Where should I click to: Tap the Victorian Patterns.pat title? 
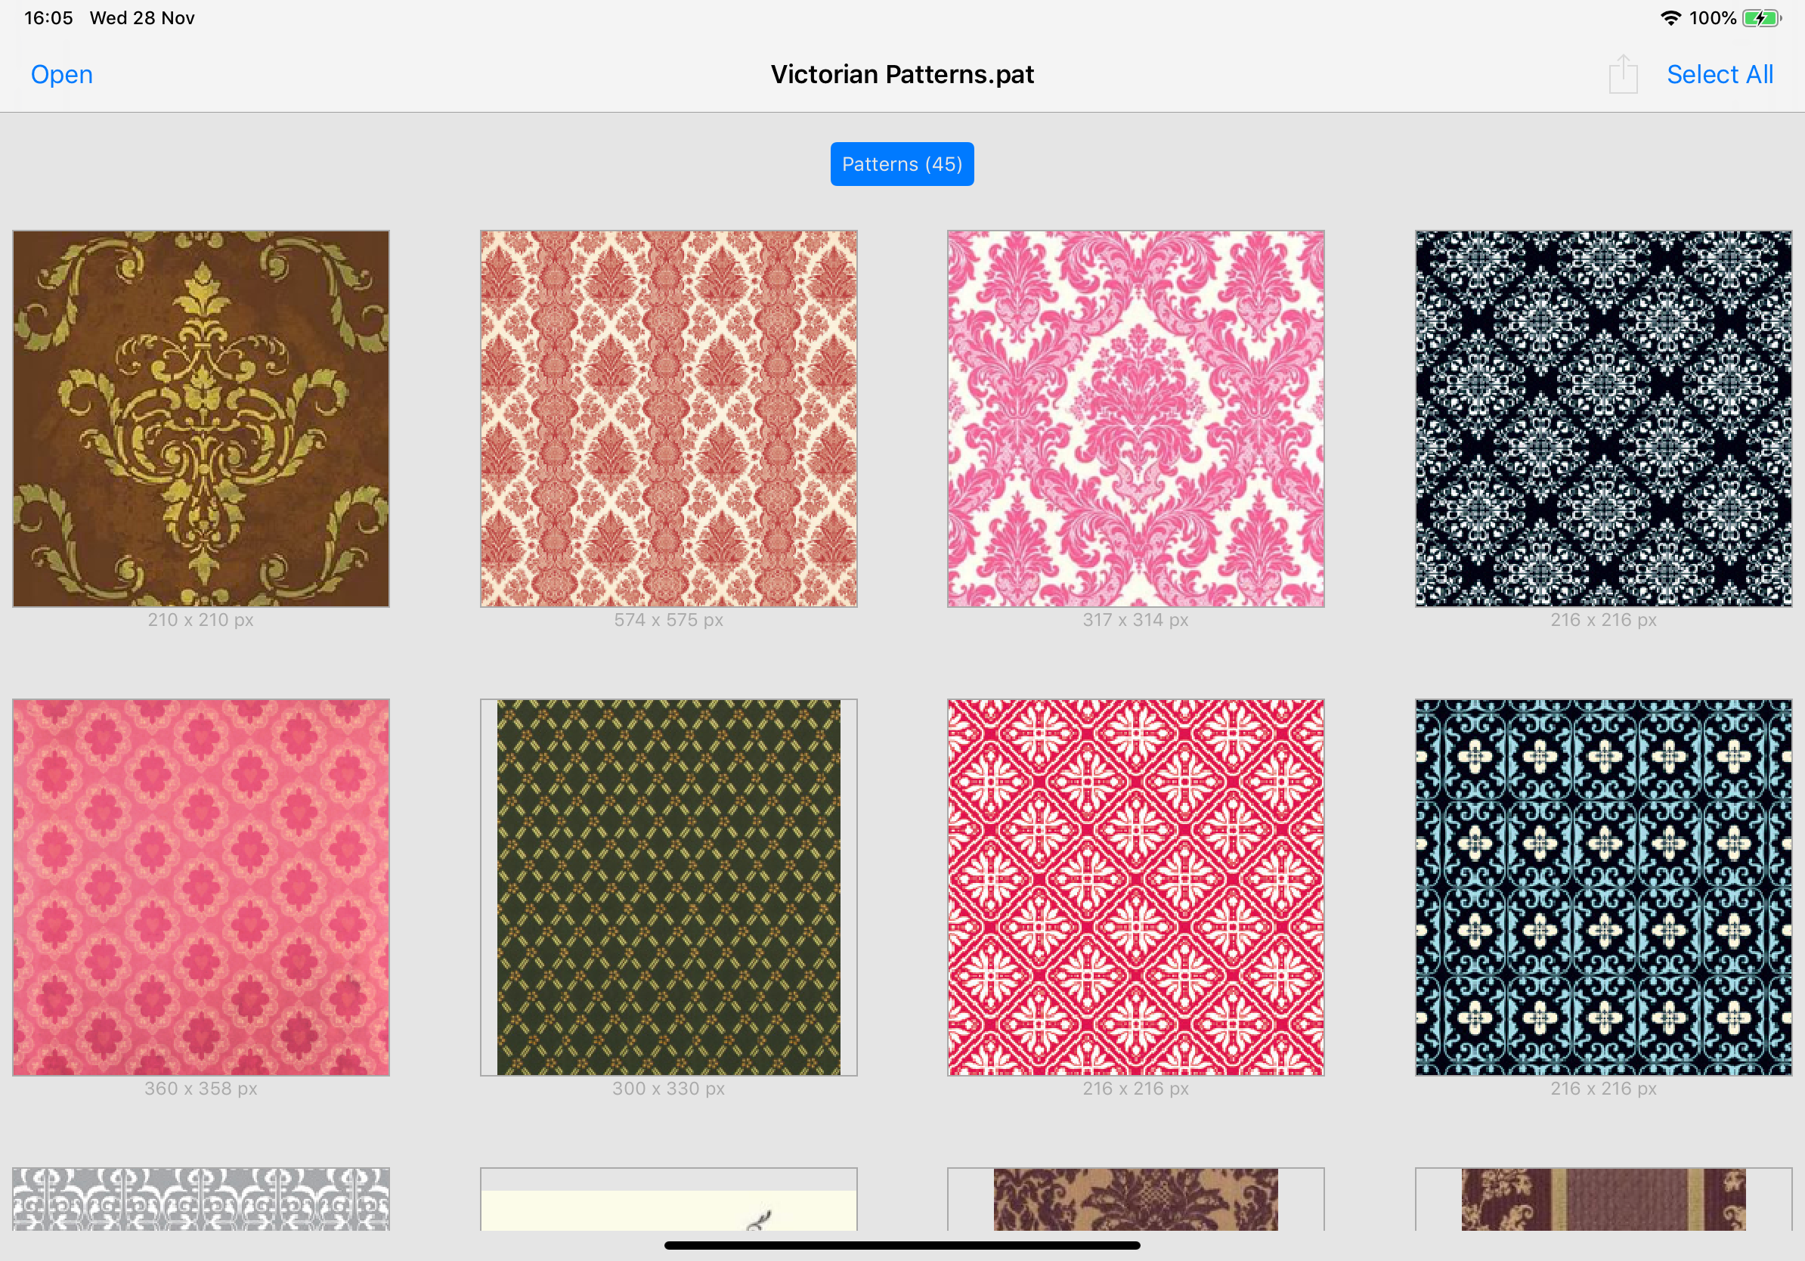tap(902, 75)
